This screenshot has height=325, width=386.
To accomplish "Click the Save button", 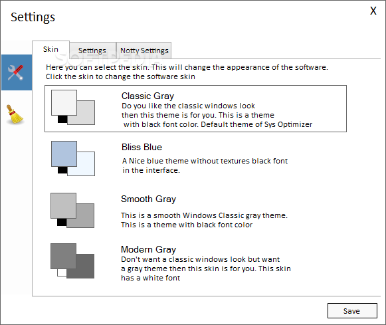I will click(x=352, y=311).
